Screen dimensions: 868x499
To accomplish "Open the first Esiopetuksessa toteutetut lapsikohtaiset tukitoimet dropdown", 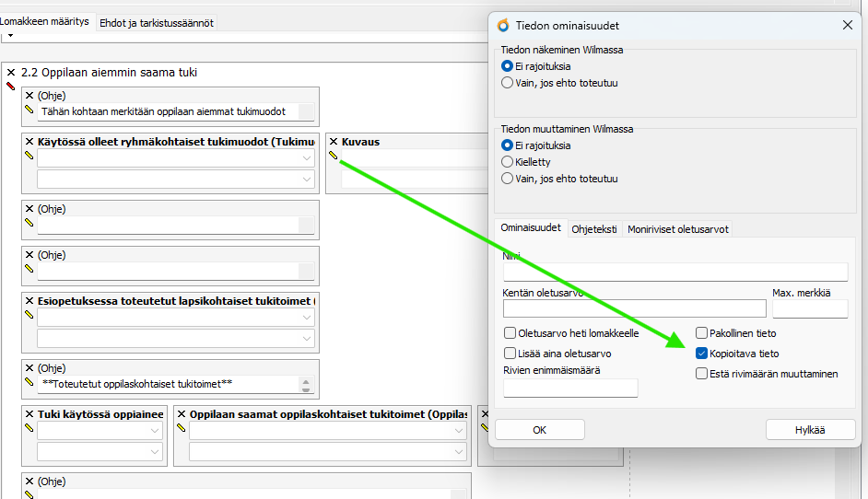I will point(176,318).
